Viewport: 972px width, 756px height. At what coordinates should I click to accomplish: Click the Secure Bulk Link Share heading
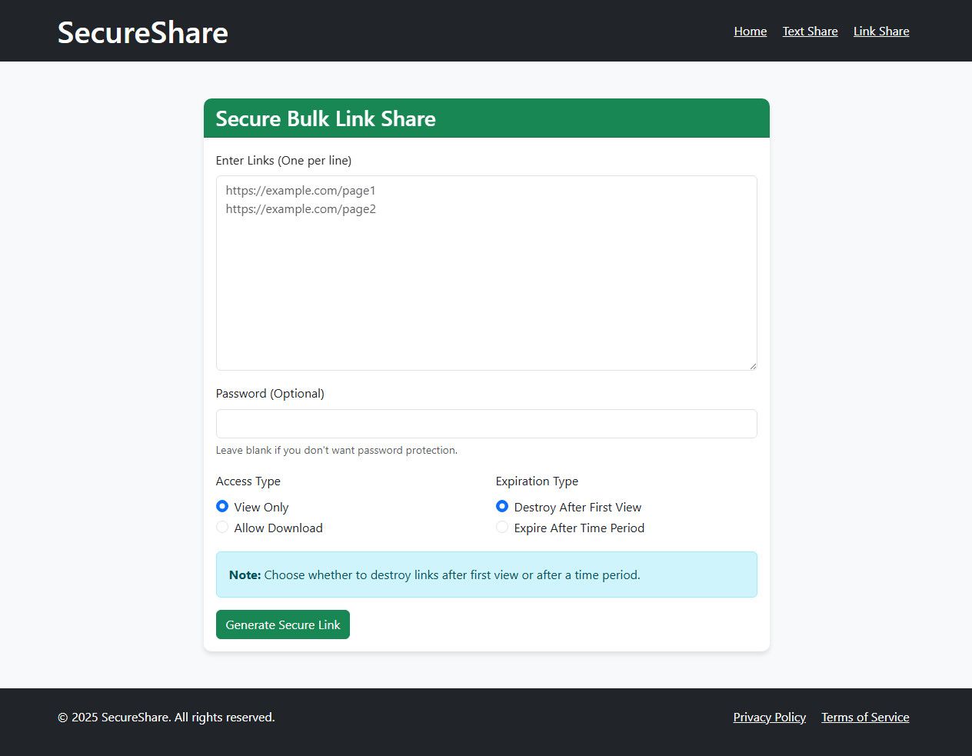pos(325,118)
